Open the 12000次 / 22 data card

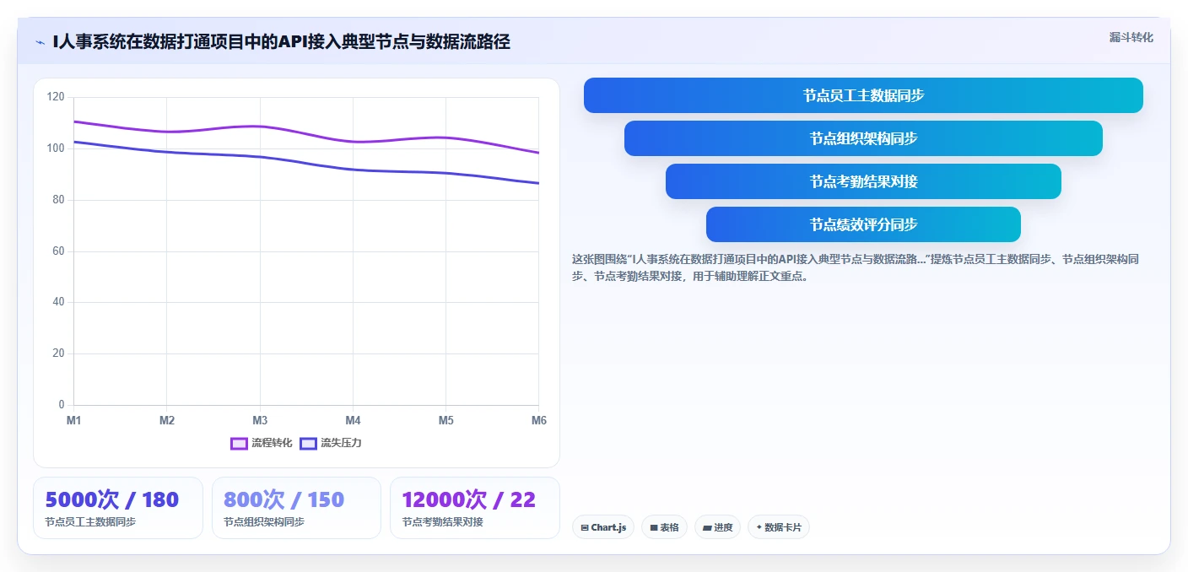[475, 508]
